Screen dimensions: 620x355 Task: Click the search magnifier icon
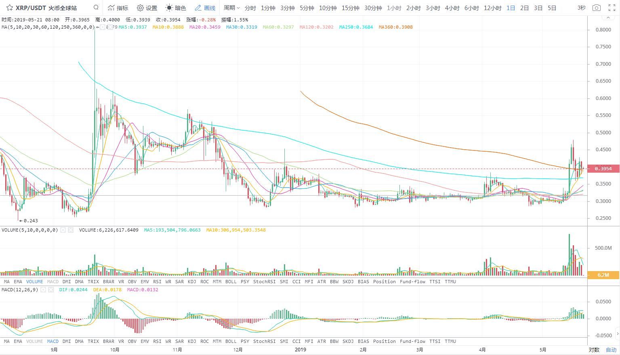click(96, 8)
